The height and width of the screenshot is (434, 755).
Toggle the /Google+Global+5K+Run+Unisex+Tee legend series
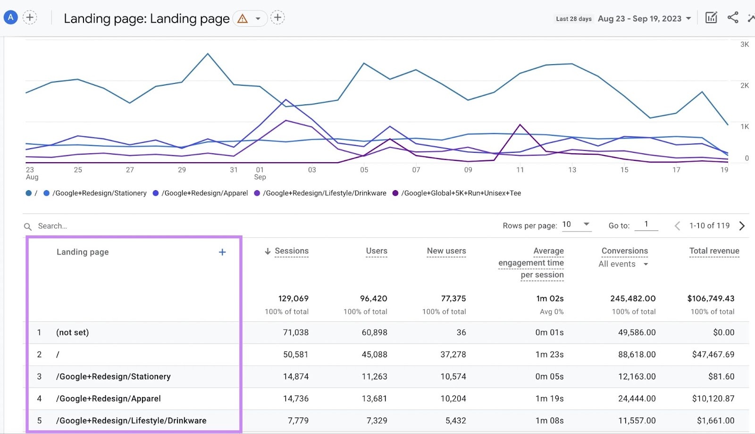point(461,193)
